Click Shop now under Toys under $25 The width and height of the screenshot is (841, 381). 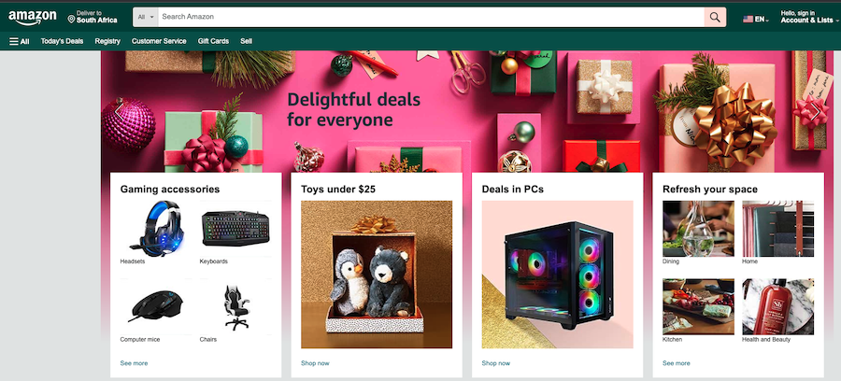(315, 363)
